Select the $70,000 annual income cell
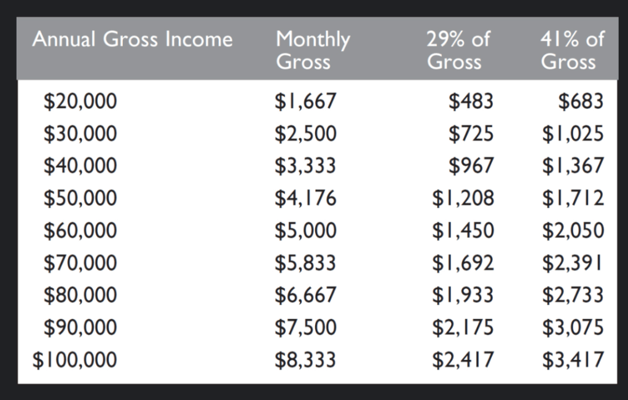The height and width of the screenshot is (400, 628). pyautogui.click(x=80, y=263)
